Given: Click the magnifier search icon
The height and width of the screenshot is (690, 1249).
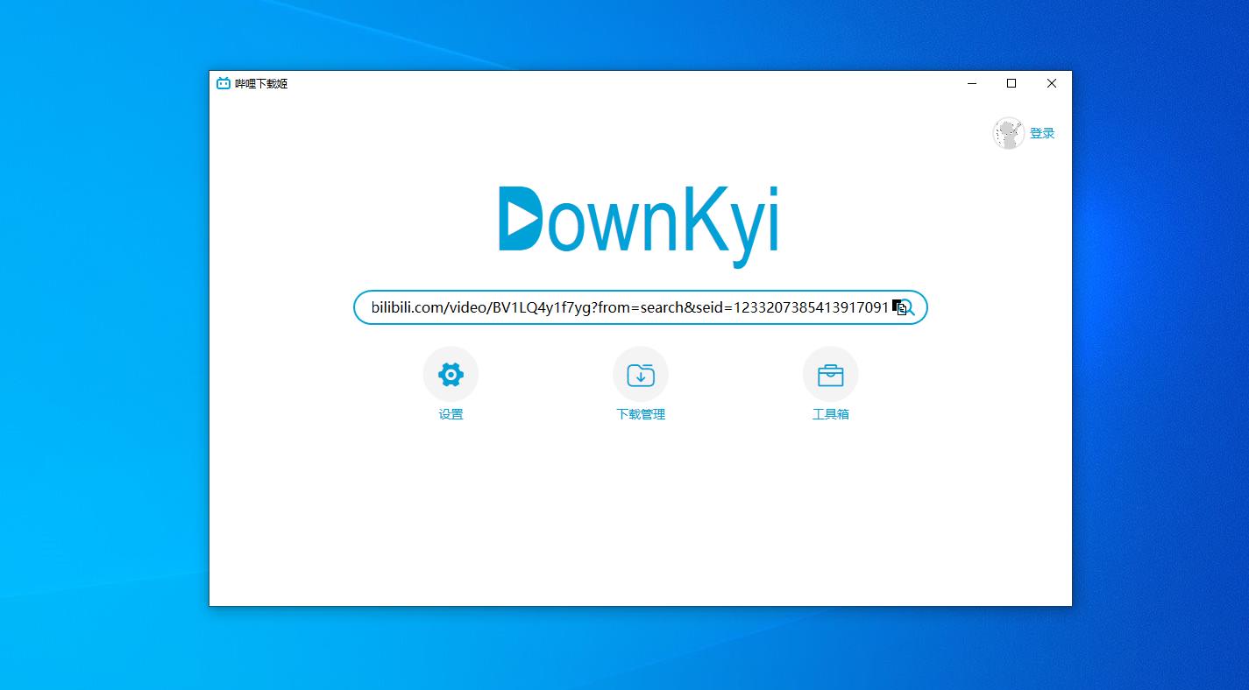Looking at the screenshot, I should (x=908, y=307).
